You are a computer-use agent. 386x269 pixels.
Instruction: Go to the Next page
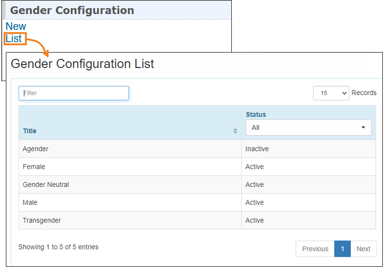363,249
